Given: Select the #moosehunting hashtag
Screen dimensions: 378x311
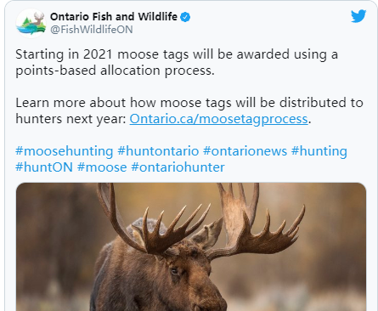Looking at the screenshot, I should pyautogui.click(x=65, y=151).
